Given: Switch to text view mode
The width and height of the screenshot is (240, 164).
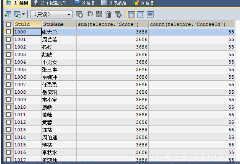Looking at the screenshot, I should coord(150,14).
